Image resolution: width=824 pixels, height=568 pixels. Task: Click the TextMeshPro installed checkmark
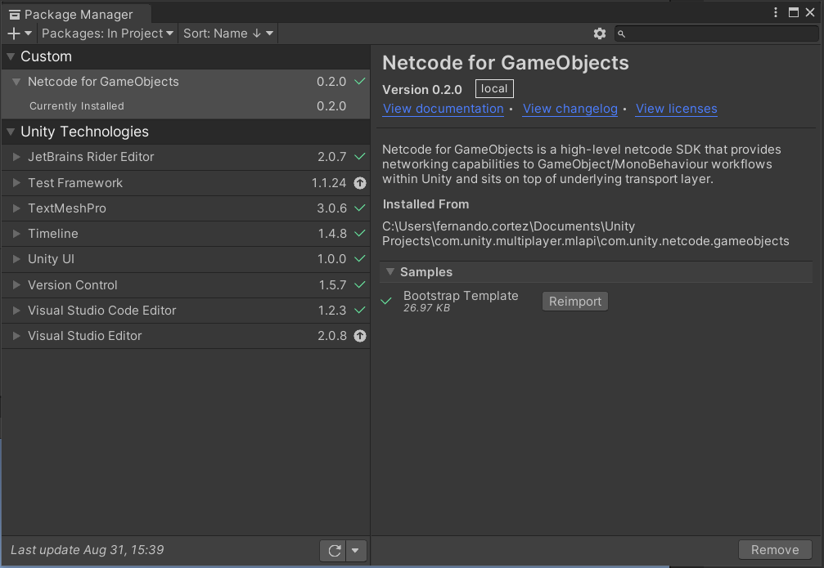click(x=360, y=208)
